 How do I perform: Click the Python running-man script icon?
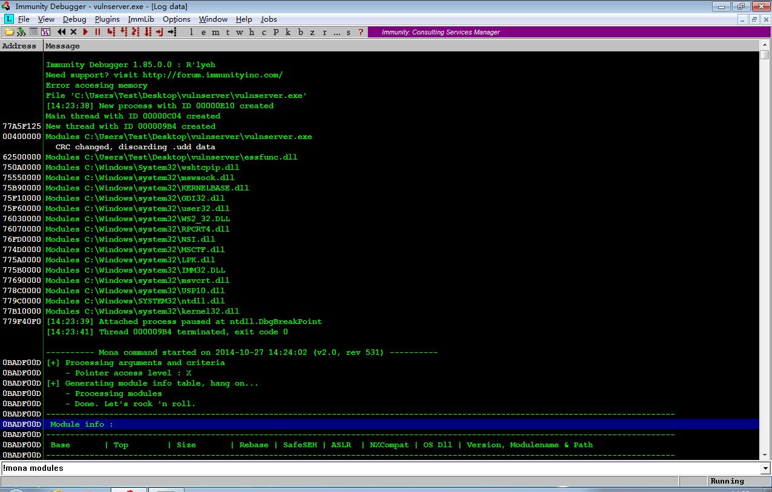21,32
